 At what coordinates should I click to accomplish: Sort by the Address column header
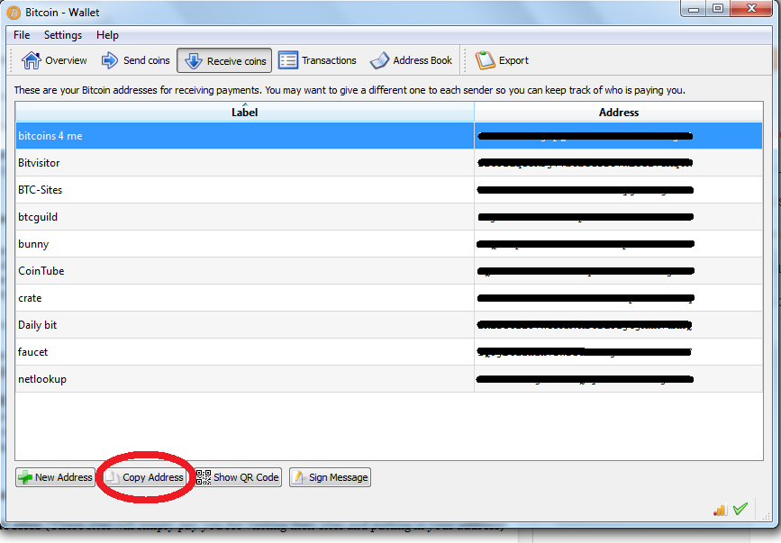pyautogui.click(x=619, y=112)
